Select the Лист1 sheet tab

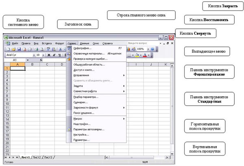(x=25, y=157)
